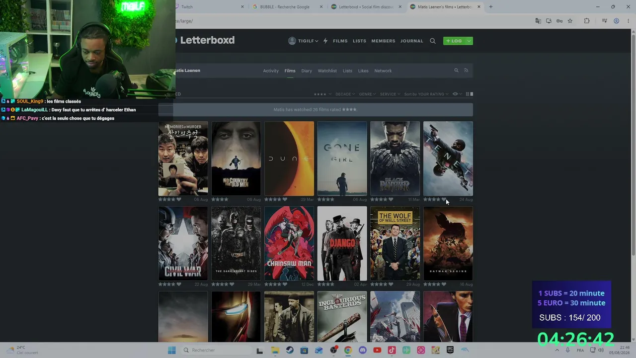Open the Windows Start menu
Image resolution: width=636 pixels, height=358 pixels.
(172, 350)
